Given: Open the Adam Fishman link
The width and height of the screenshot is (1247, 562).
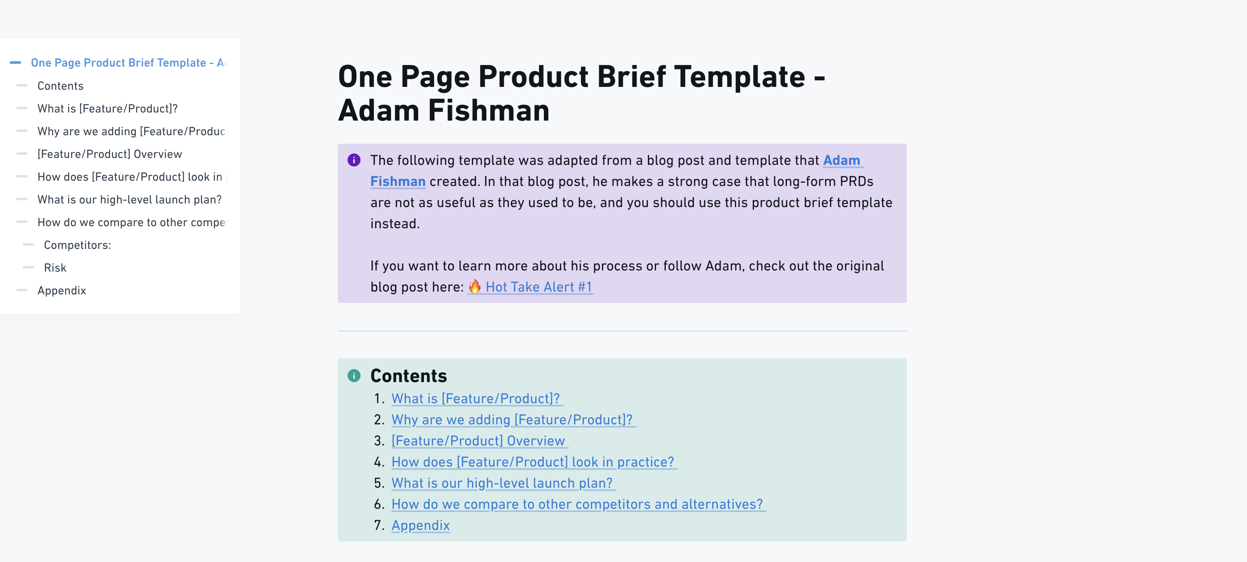Looking at the screenshot, I should (x=841, y=160).
